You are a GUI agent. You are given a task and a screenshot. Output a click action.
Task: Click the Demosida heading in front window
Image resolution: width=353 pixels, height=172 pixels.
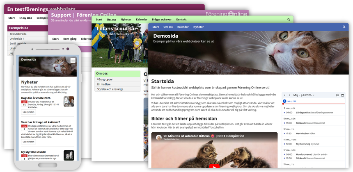[166, 36]
